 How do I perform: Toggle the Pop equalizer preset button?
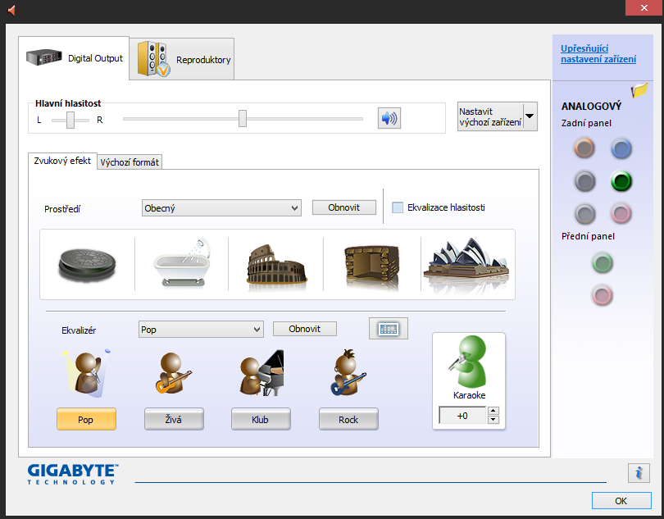click(86, 419)
